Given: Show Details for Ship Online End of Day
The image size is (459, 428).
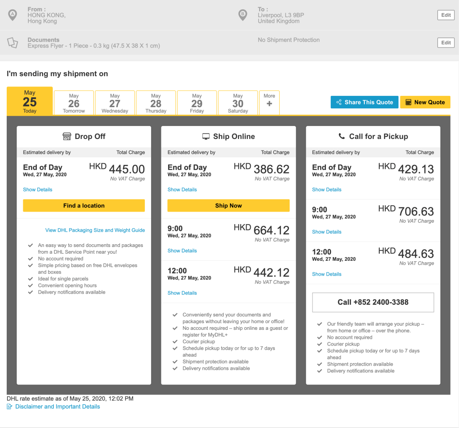Looking at the screenshot, I should click(182, 190).
